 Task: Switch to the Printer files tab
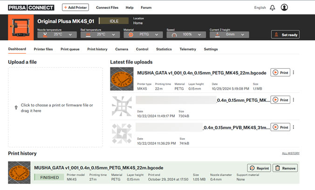click(x=43, y=49)
